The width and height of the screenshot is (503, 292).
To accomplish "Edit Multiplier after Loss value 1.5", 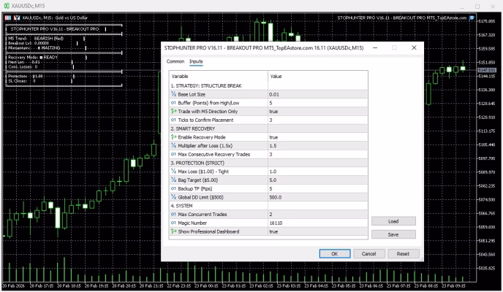I will coord(317,146).
